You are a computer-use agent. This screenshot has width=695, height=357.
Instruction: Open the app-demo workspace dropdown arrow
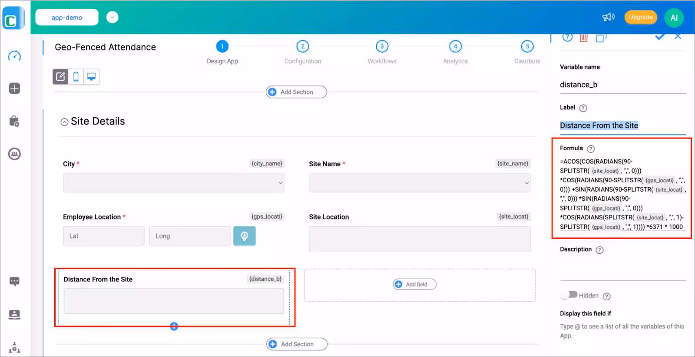pyautogui.click(x=112, y=17)
